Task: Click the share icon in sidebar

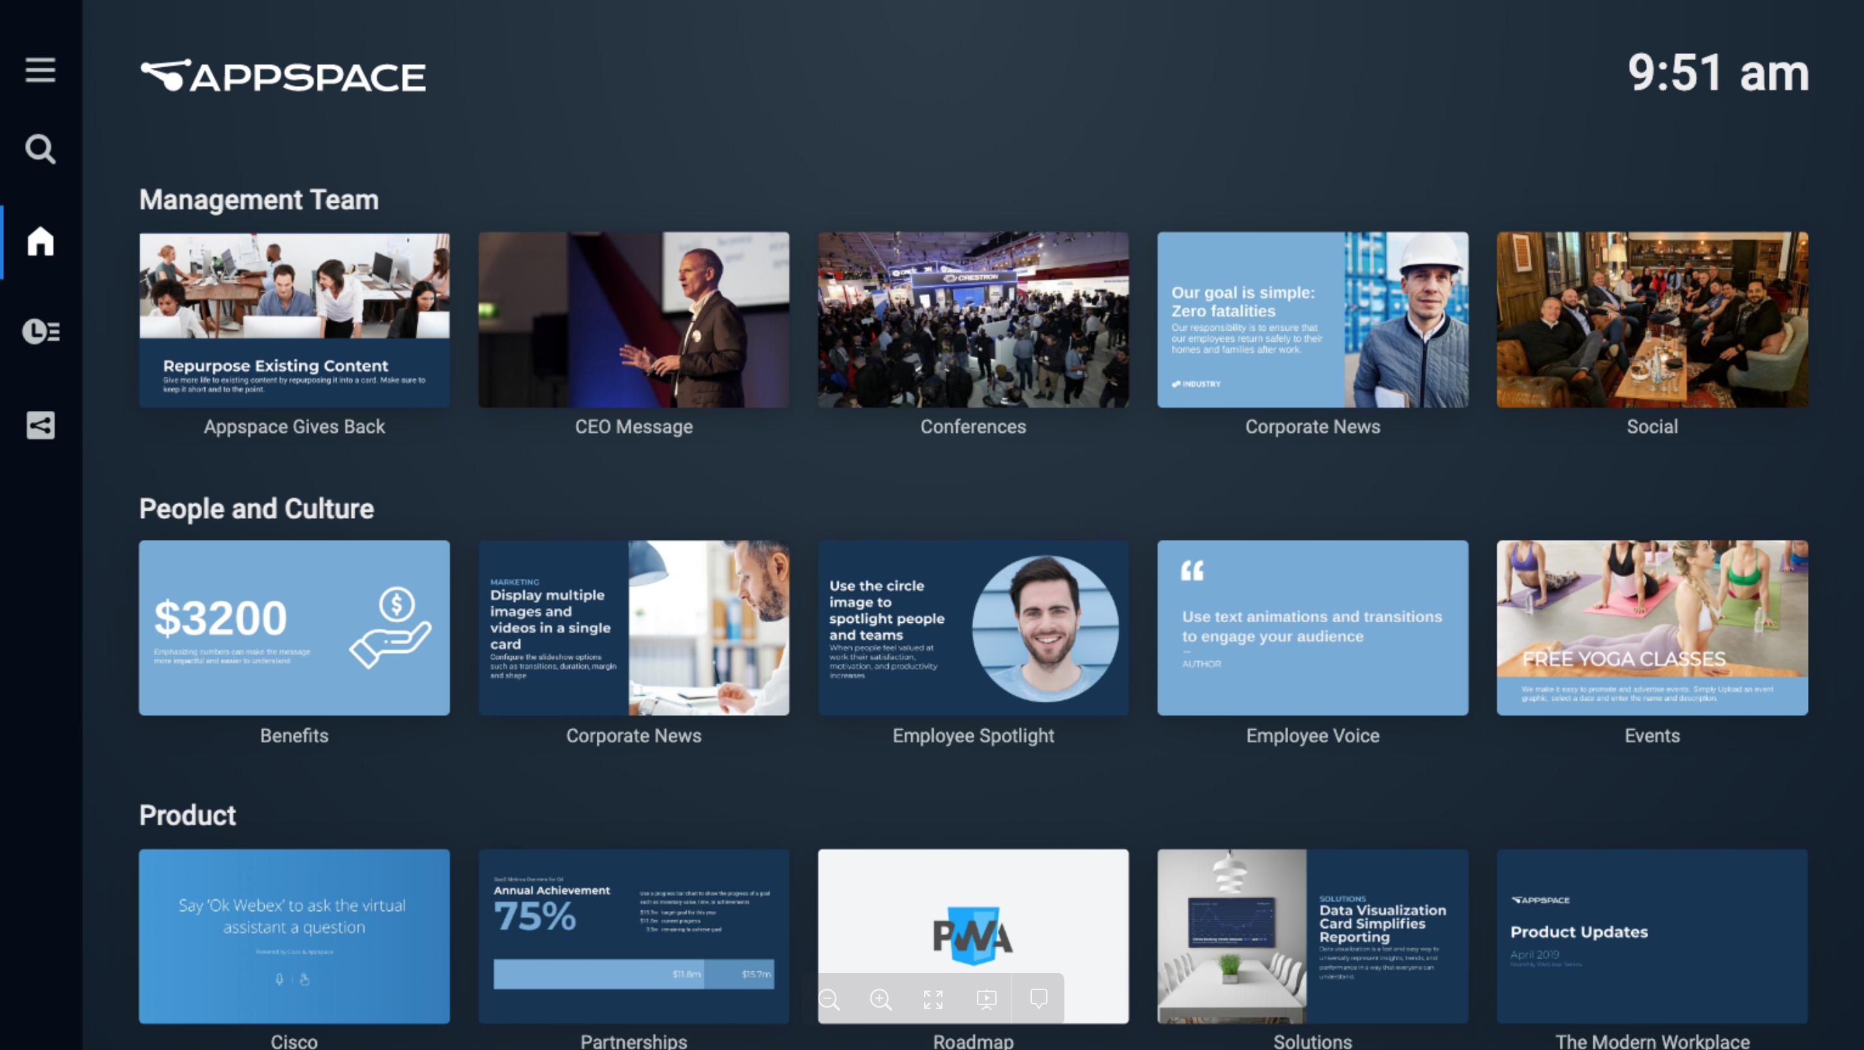Action: pos(38,425)
